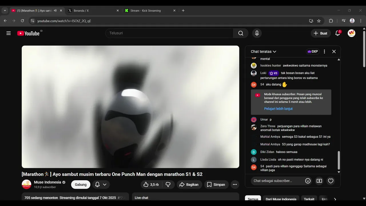Open the install app icon in address bar

coord(311,21)
